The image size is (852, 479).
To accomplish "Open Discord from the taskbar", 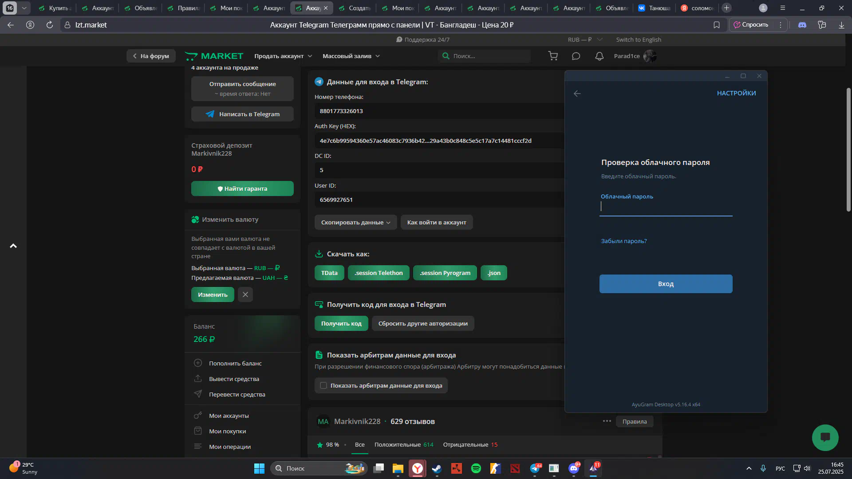I will click(573, 468).
